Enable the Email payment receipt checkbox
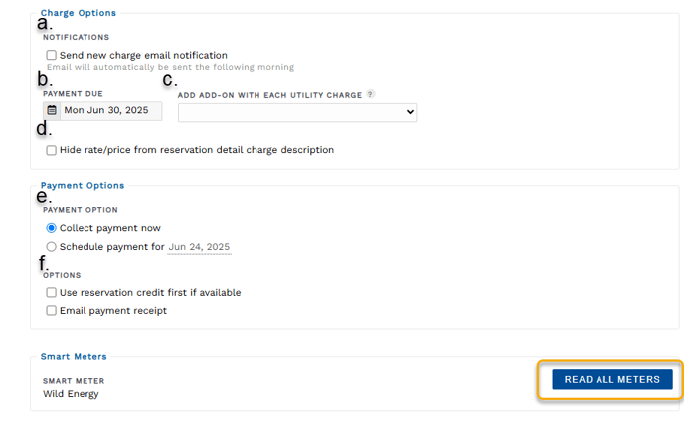This screenshot has width=684, height=421. [x=51, y=311]
